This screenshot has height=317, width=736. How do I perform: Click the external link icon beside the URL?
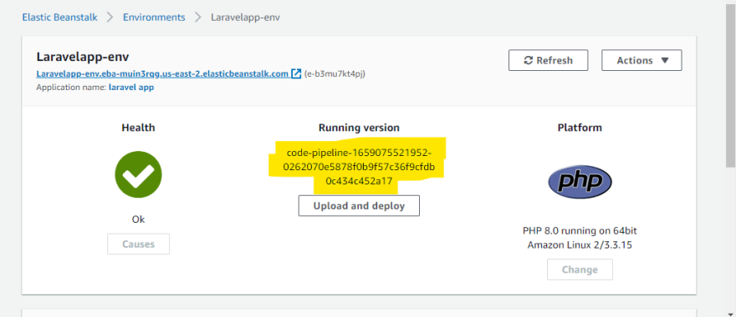296,74
